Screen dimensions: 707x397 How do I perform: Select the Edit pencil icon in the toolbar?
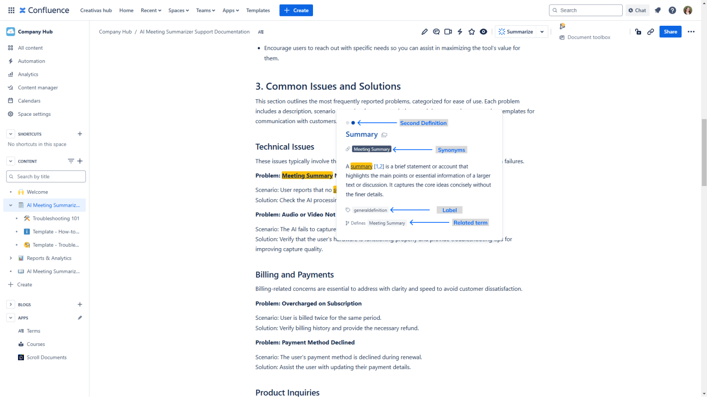424,31
